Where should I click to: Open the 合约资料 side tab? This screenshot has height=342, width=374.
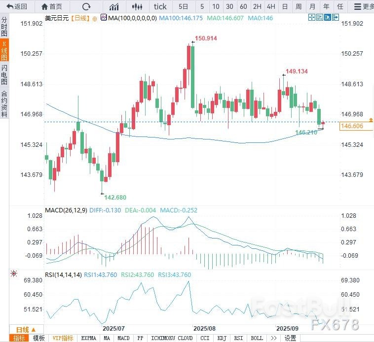(x=4, y=103)
